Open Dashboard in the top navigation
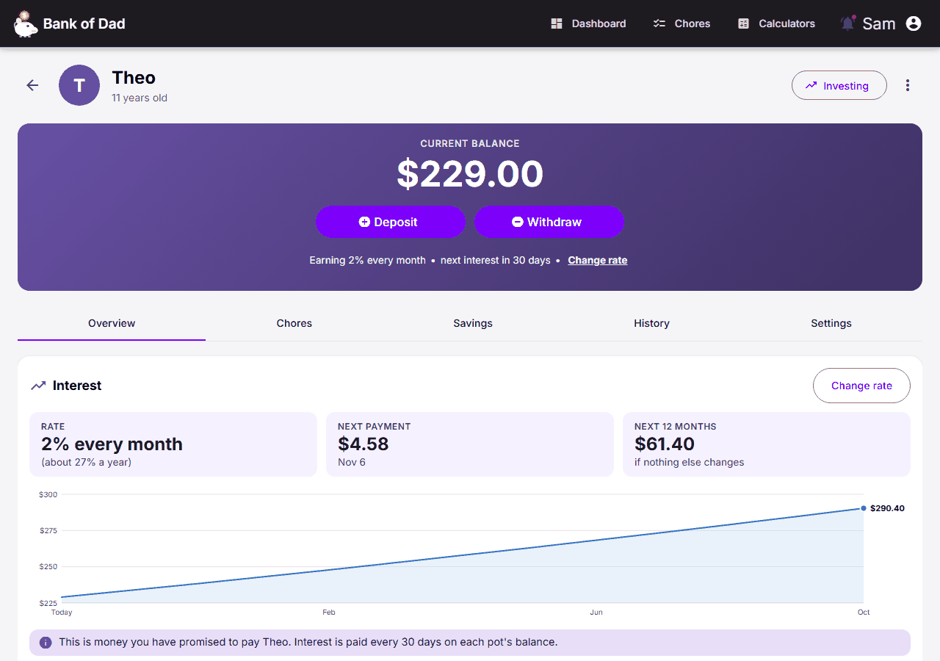The image size is (940, 661). point(589,24)
